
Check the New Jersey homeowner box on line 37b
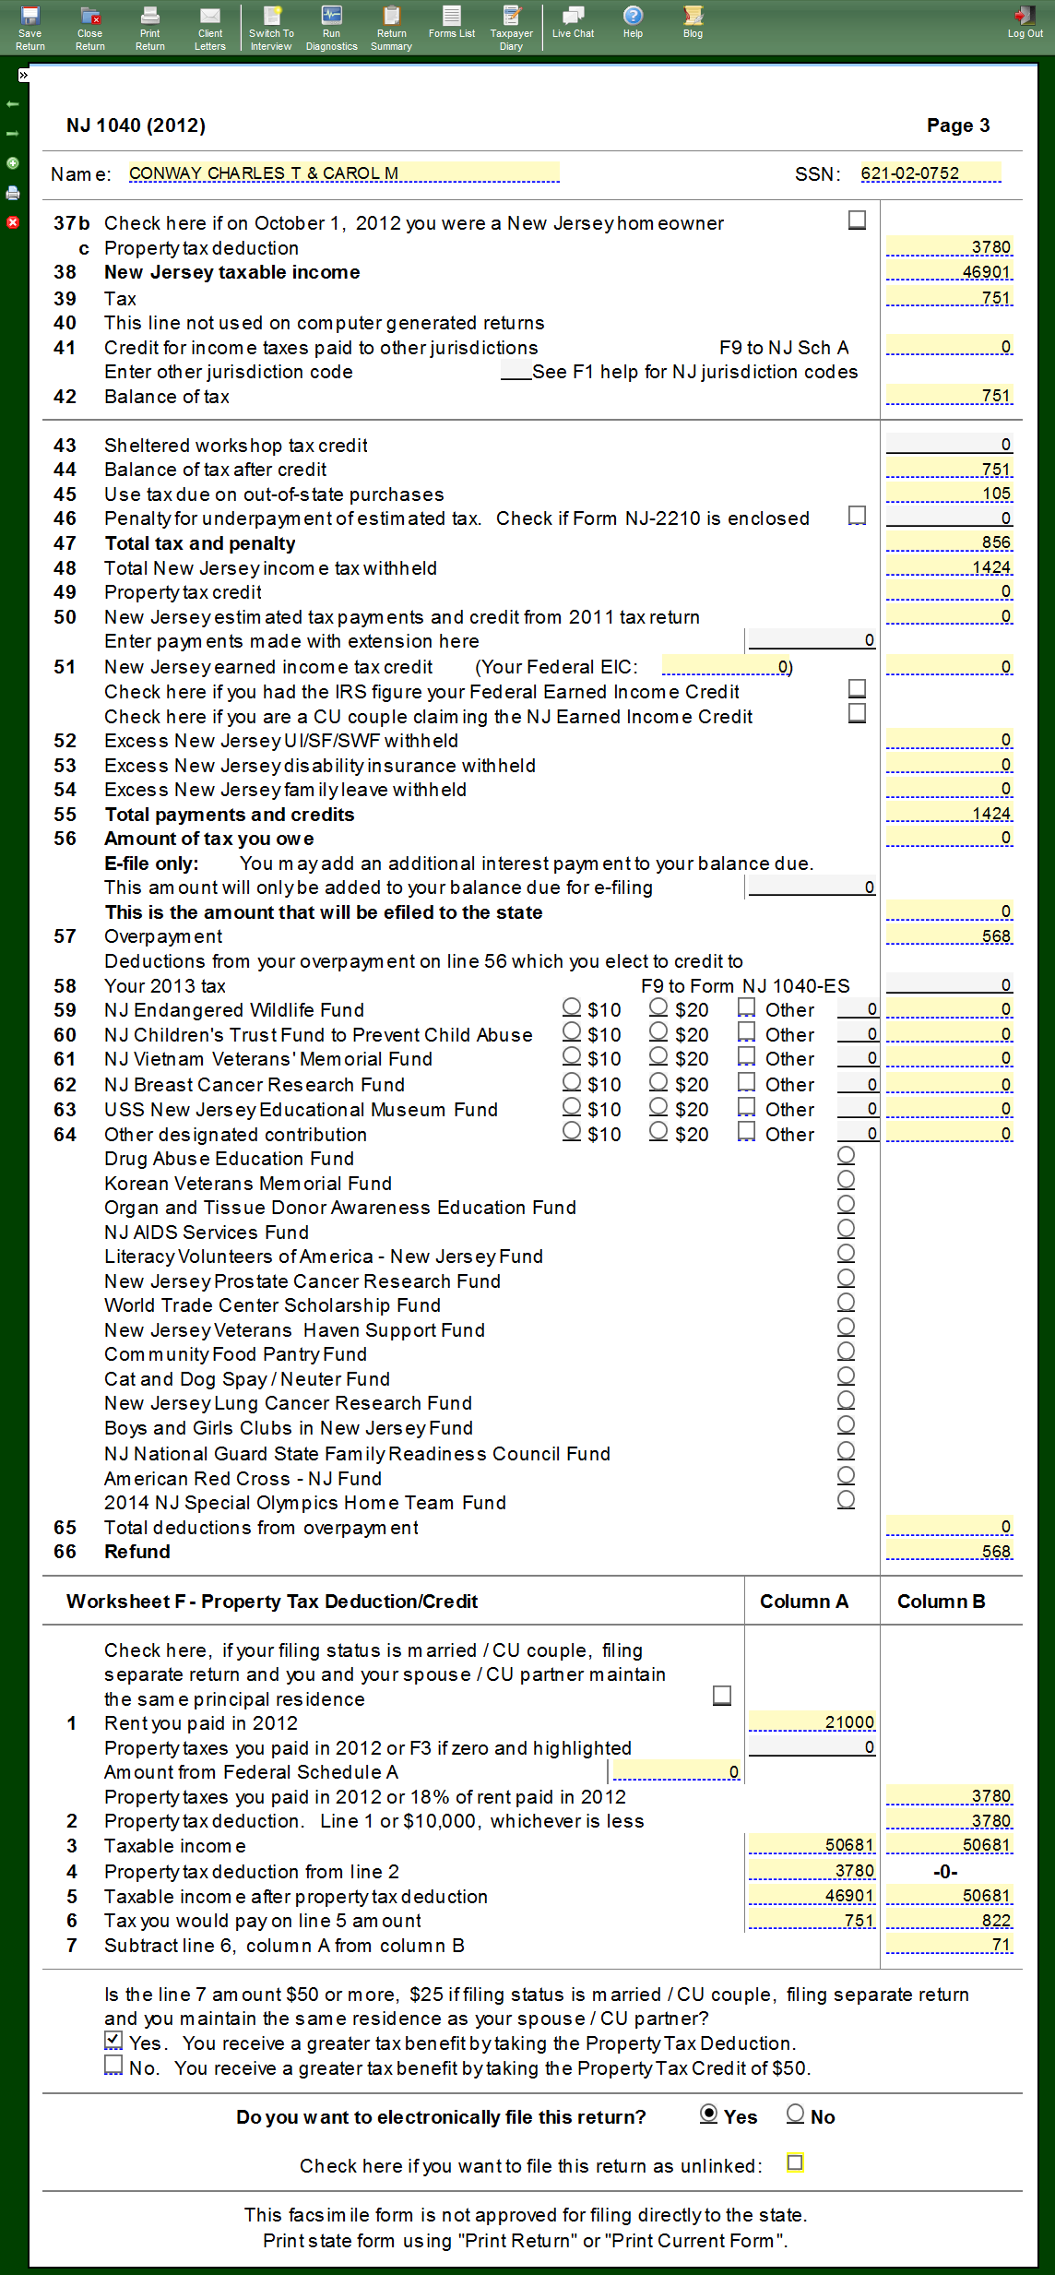857,220
